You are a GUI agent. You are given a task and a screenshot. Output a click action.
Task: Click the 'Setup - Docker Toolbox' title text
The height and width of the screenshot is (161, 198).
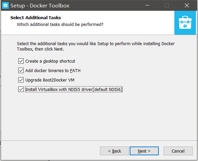tap(40, 6)
